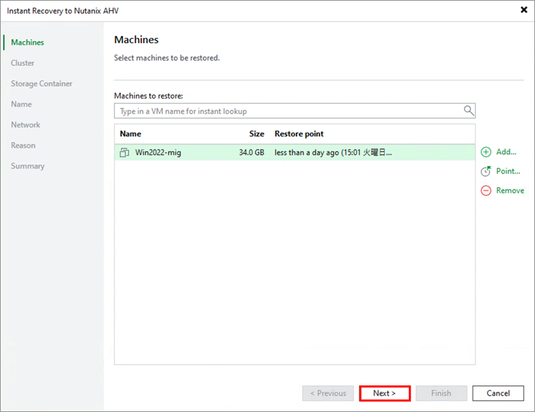Click the restore Point clock icon
Viewport: 535px width, 412px height.
(486, 171)
